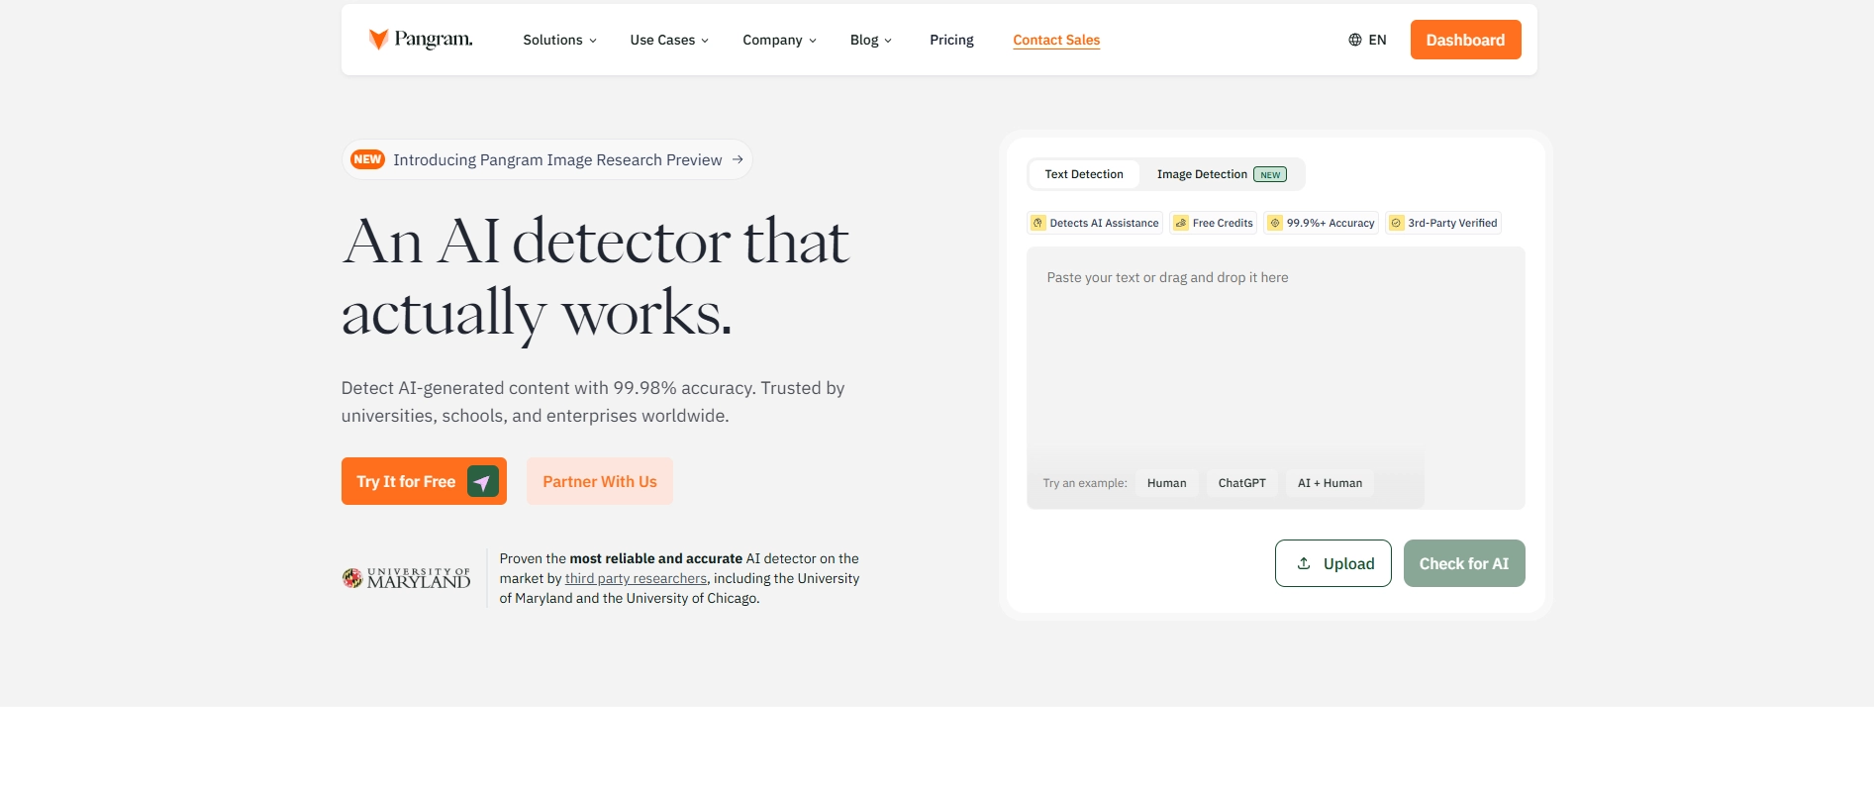Click the Detects AI Assistance badge icon
This screenshot has height=786, width=1874.
(x=1038, y=223)
